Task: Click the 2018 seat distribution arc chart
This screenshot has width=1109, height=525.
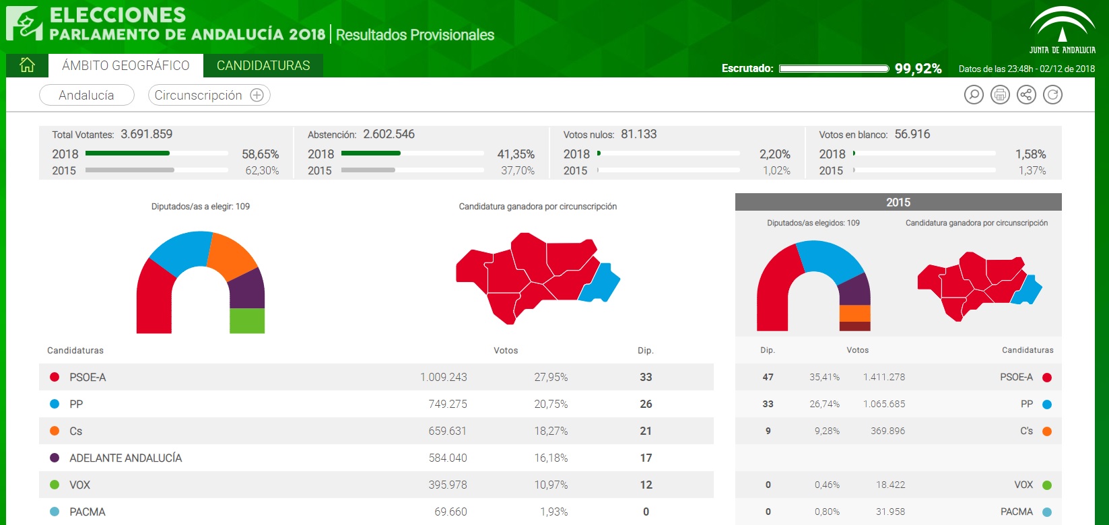Action: click(201, 283)
